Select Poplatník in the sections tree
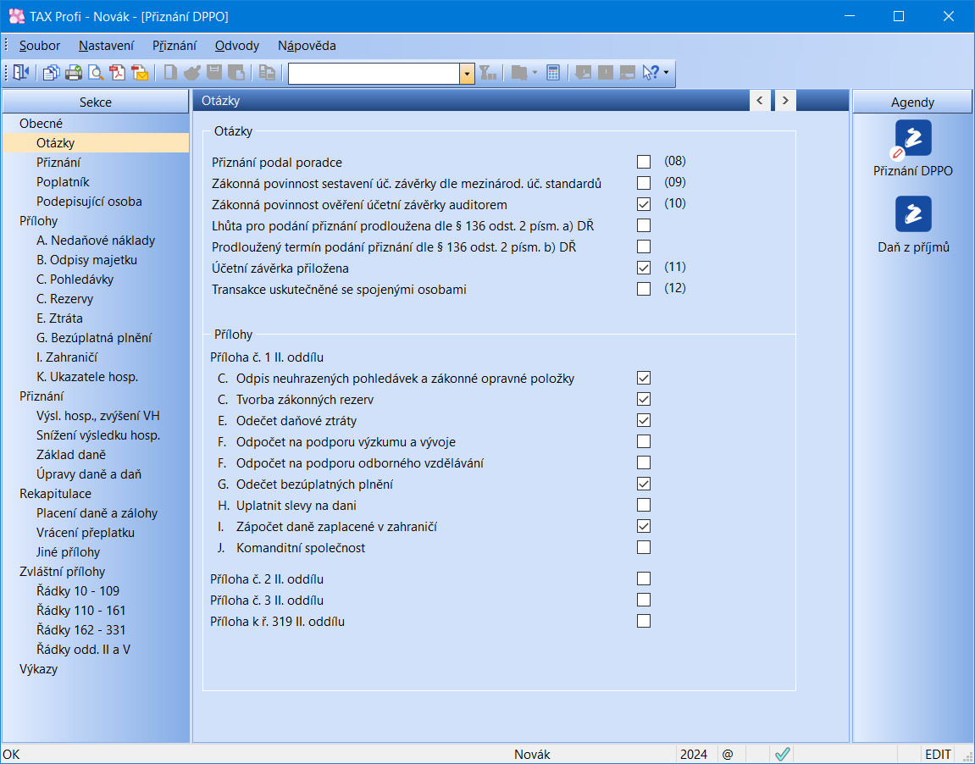 click(x=63, y=181)
